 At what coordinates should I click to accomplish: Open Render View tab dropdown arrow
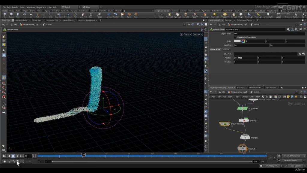point(44,20)
